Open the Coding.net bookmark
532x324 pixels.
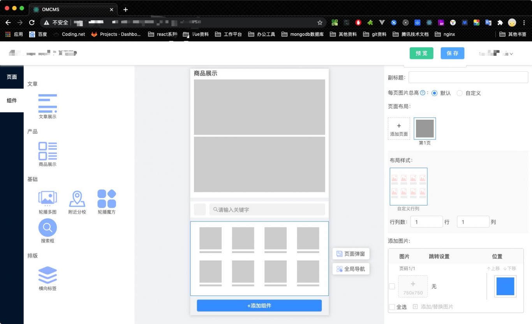(x=69, y=34)
